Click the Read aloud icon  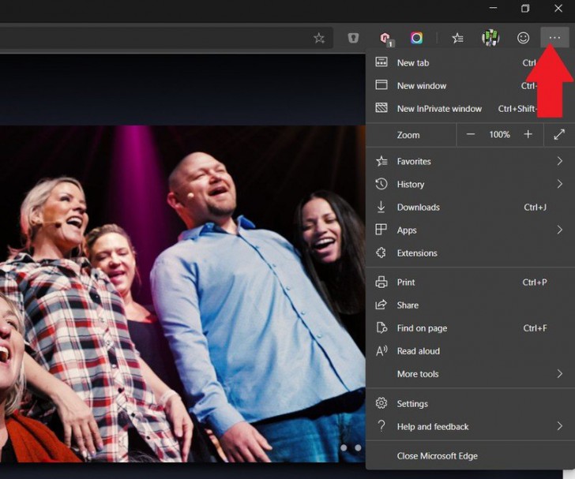point(381,350)
